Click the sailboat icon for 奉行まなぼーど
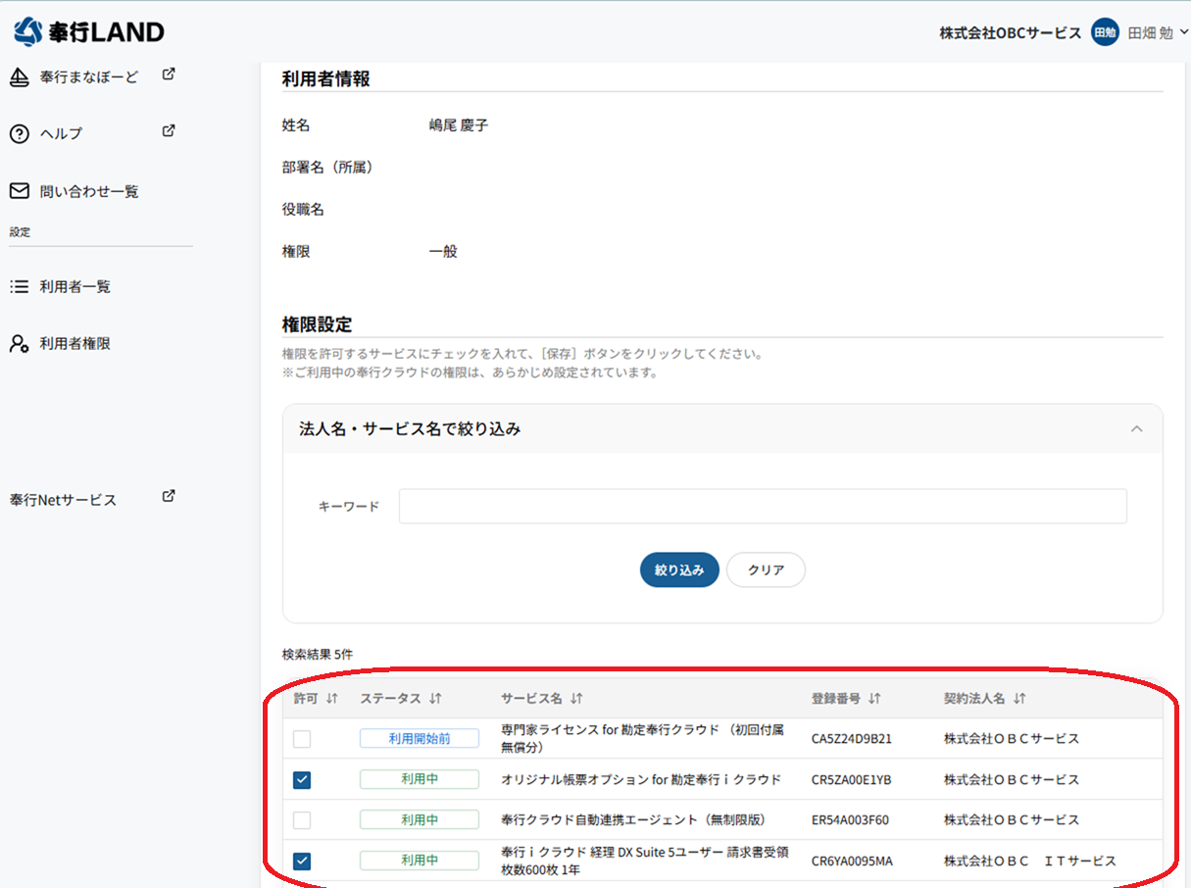 (x=19, y=77)
